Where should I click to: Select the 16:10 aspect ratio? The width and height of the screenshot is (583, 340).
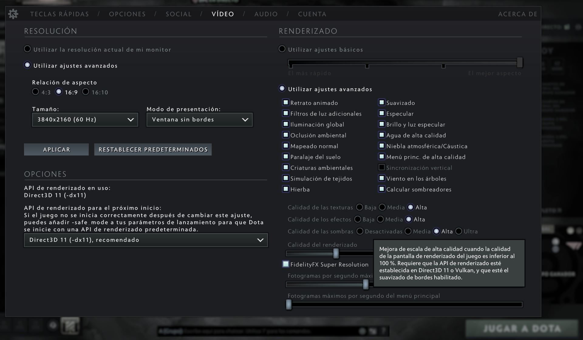pyautogui.click(x=86, y=92)
